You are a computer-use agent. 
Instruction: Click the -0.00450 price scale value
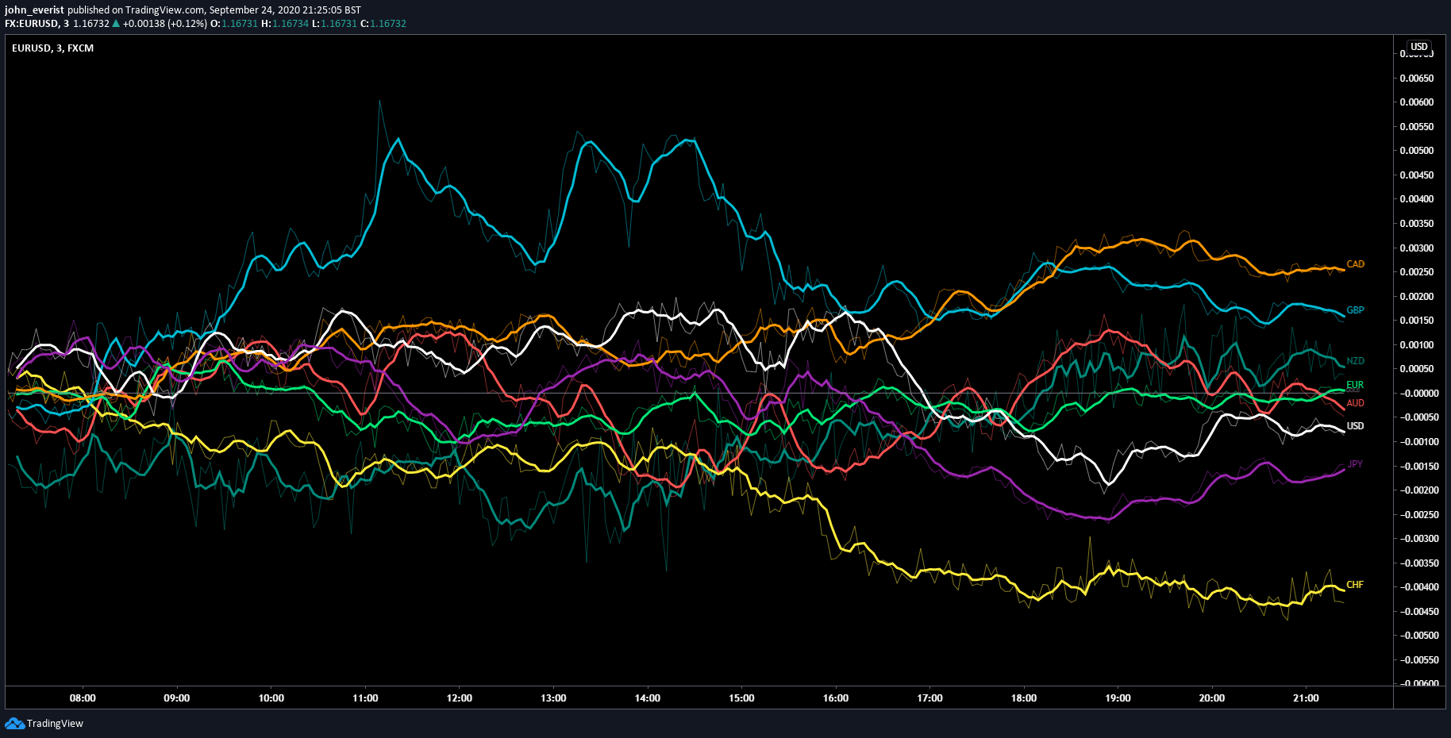pyautogui.click(x=1418, y=612)
